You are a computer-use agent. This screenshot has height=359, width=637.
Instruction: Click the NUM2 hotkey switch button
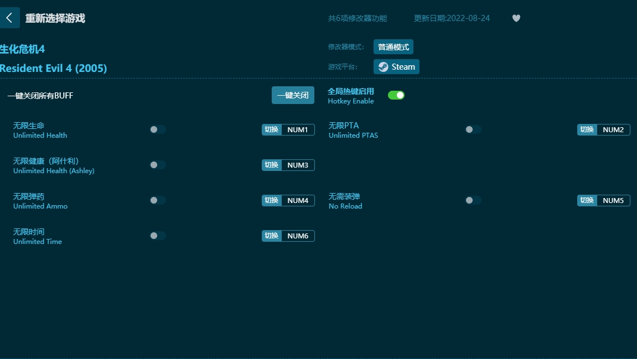click(x=603, y=129)
